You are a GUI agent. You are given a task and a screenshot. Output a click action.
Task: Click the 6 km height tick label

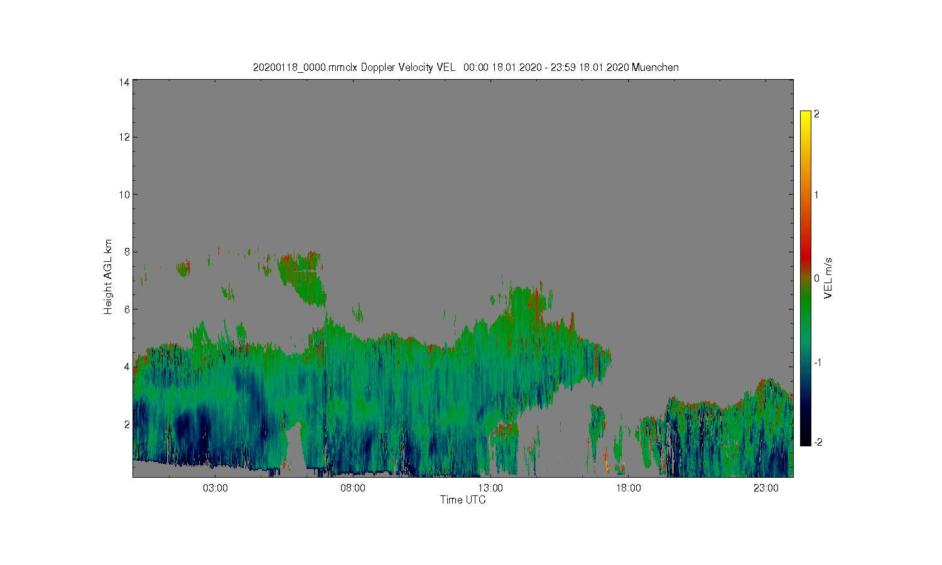(x=127, y=309)
